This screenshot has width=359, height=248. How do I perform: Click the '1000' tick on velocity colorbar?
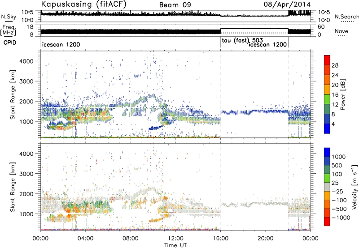(339, 157)
